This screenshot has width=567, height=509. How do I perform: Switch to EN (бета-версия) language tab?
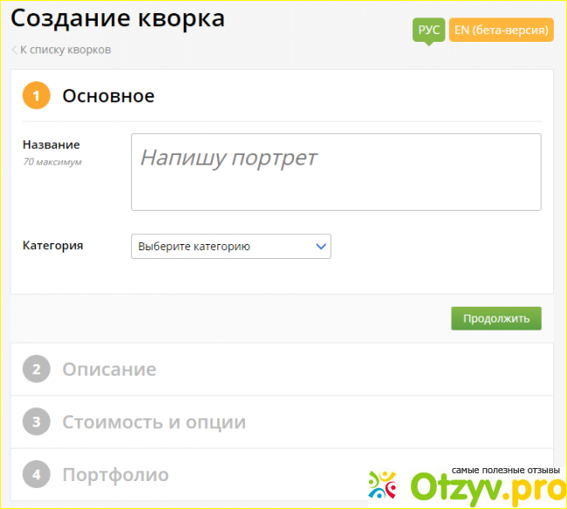502,30
